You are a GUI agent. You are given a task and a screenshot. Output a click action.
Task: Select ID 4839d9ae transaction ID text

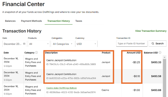coord(71,92)
